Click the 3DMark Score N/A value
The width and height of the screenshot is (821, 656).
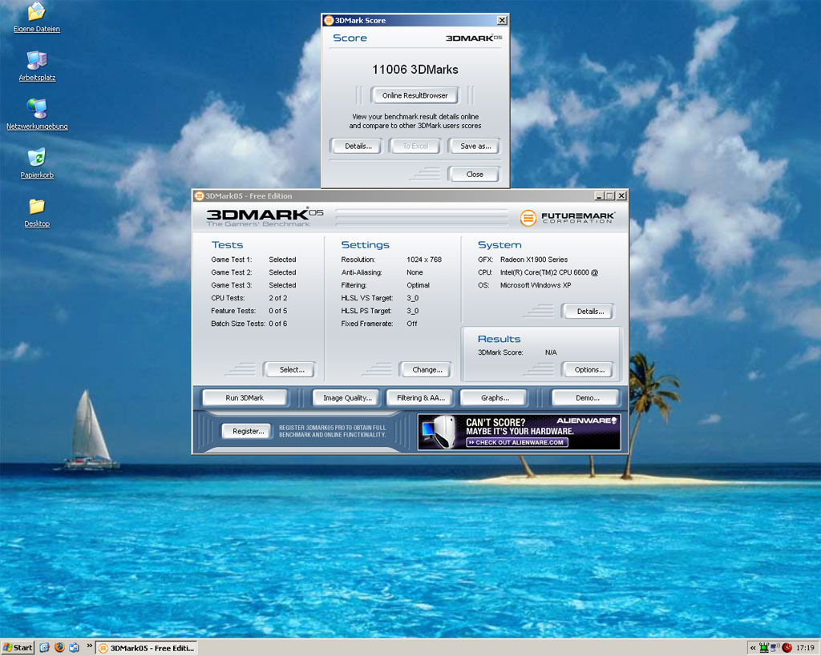point(551,352)
